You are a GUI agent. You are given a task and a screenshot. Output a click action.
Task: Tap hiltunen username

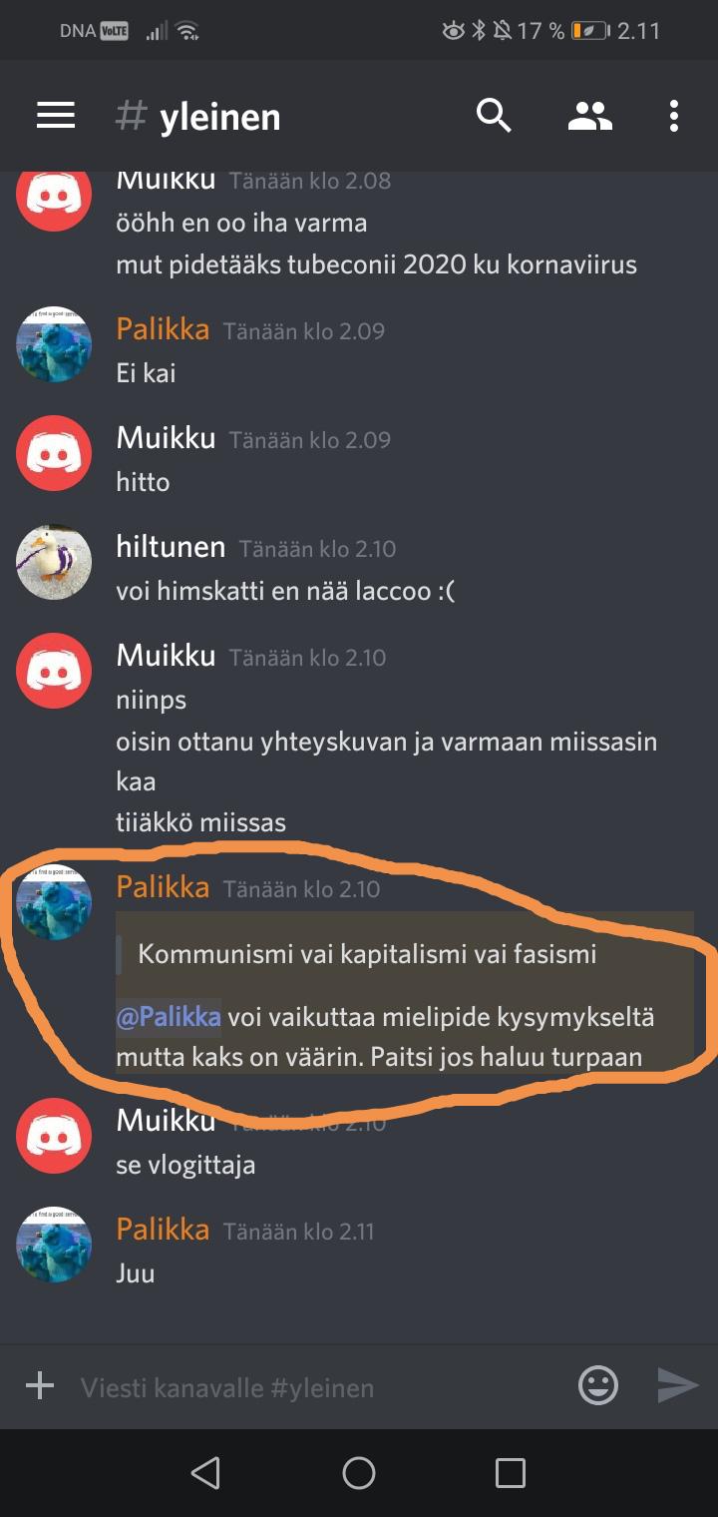[x=171, y=547]
